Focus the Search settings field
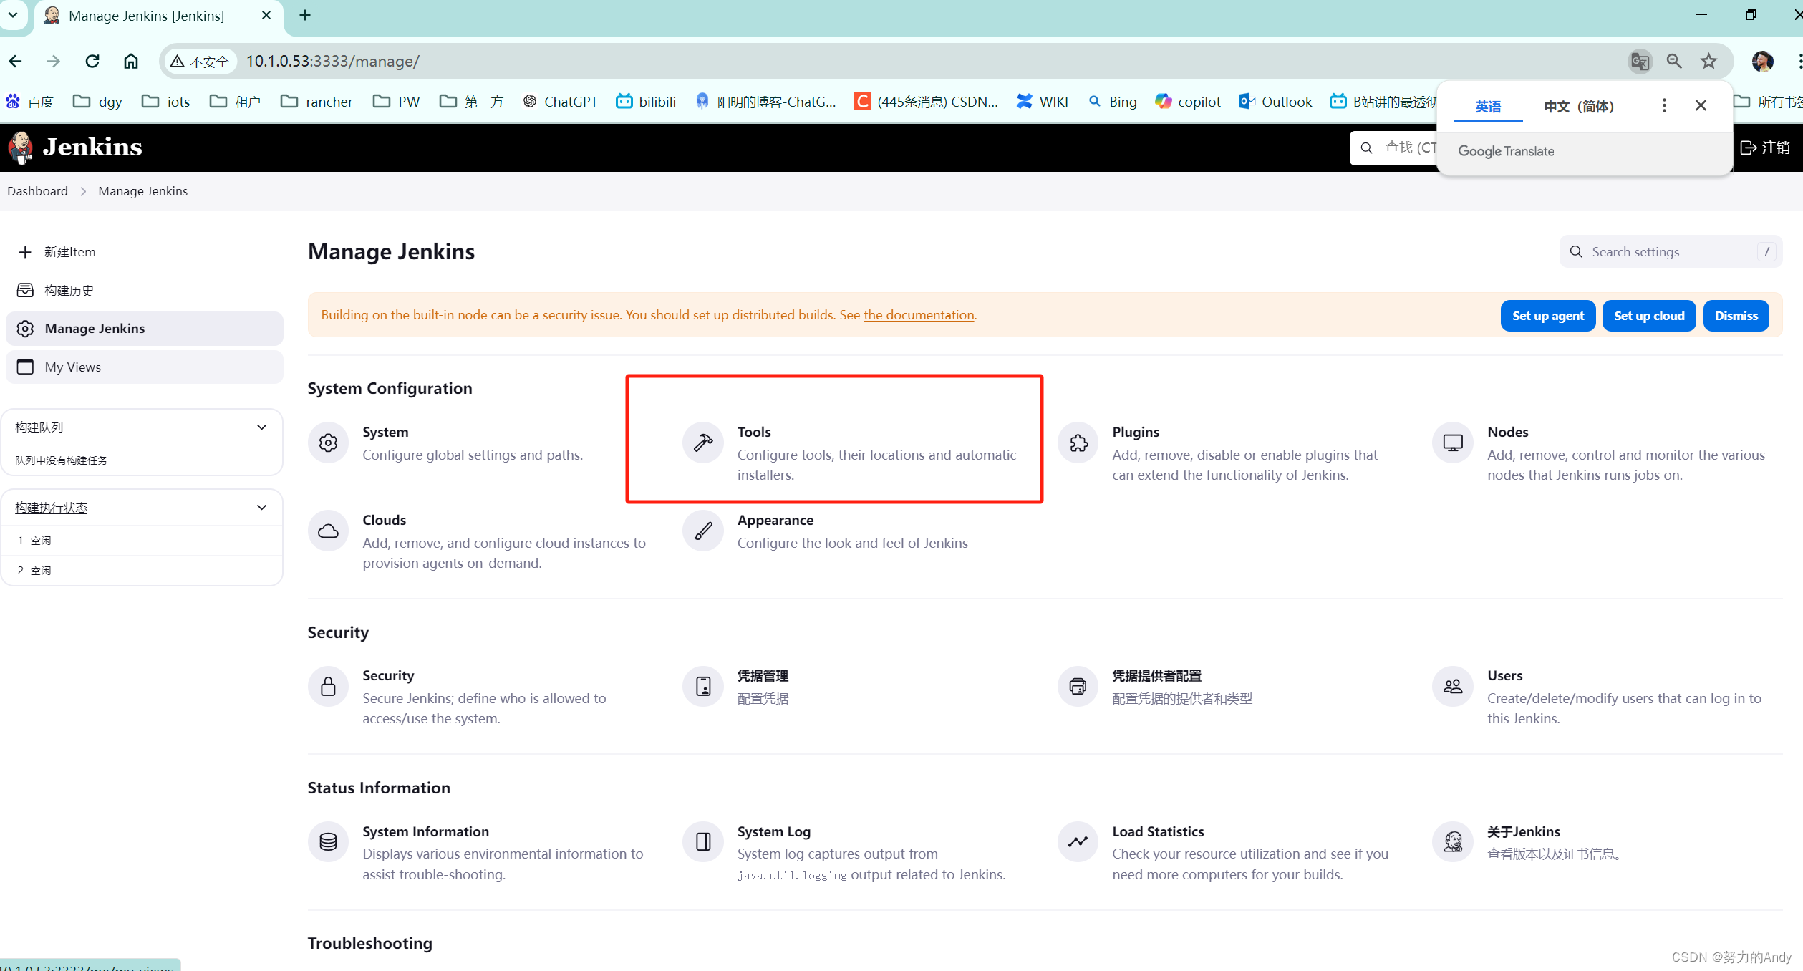Image resolution: width=1803 pixels, height=971 pixels. pos(1671,252)
